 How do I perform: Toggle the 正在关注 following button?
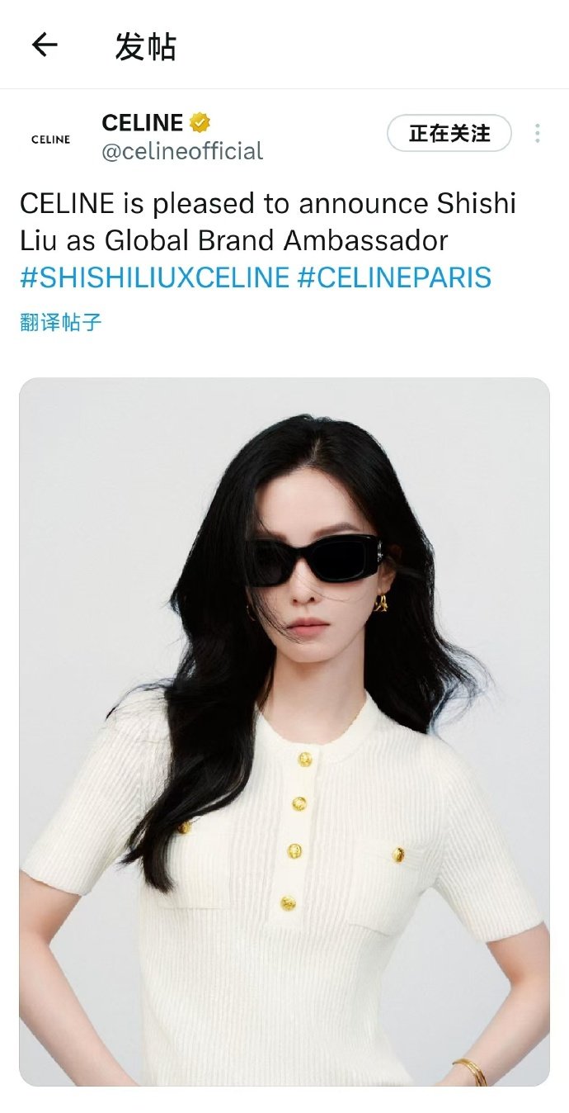coord(449,133)
